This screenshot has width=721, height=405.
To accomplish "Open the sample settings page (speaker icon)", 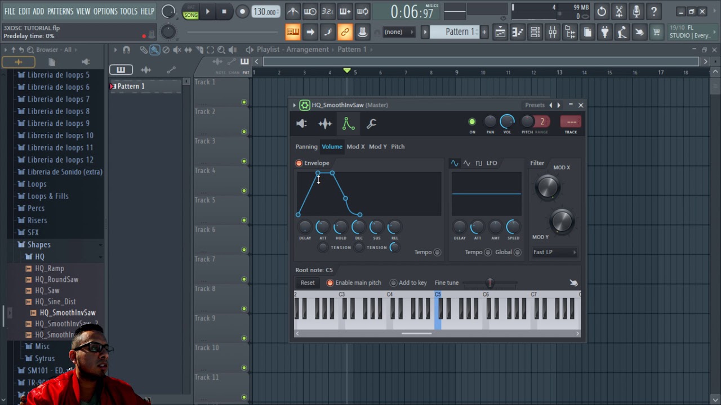I will (302, 124).
